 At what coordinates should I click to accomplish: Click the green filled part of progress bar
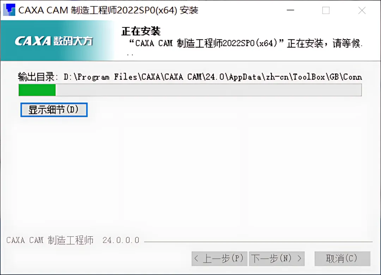tap(37, 90)
